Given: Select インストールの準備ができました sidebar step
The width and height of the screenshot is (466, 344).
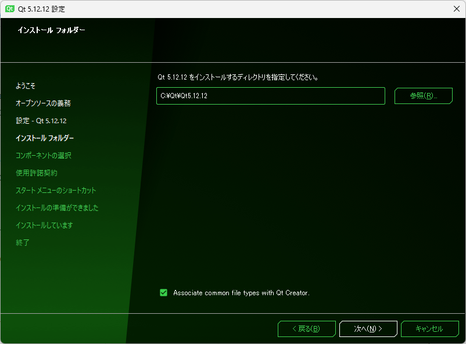Looking at the screenshot, I should point(57,207).
